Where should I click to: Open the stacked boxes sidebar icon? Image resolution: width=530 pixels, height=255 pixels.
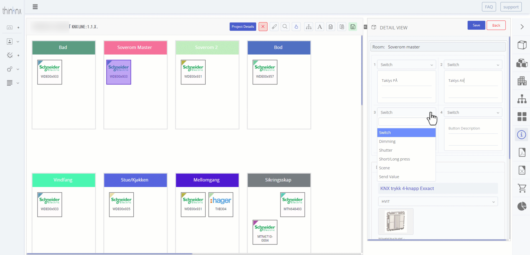pos(522,63)
